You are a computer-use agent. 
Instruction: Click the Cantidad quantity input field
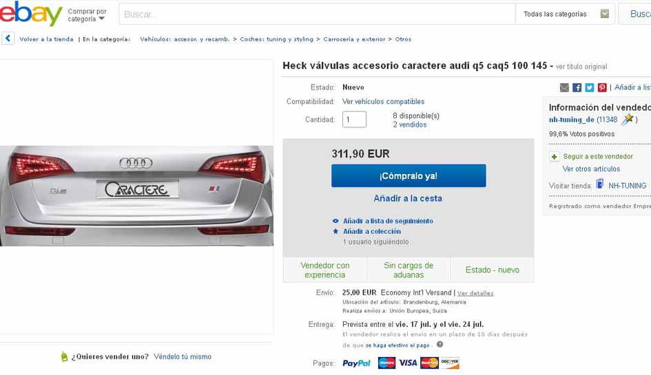point(354,120)
